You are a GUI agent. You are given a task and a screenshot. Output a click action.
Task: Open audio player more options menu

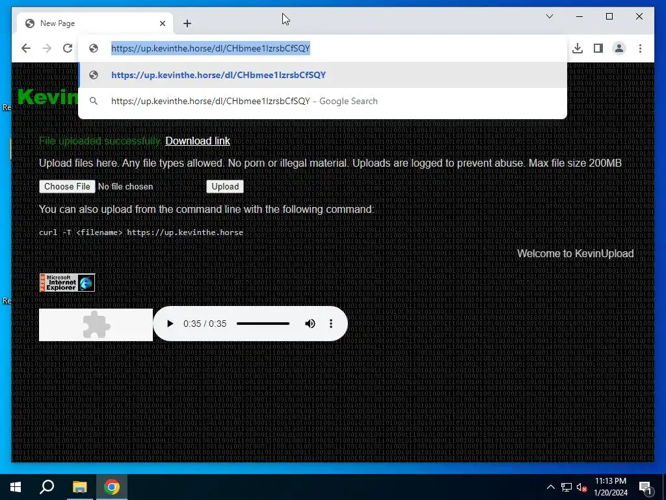pyautogui.click(x=331, y=324)
